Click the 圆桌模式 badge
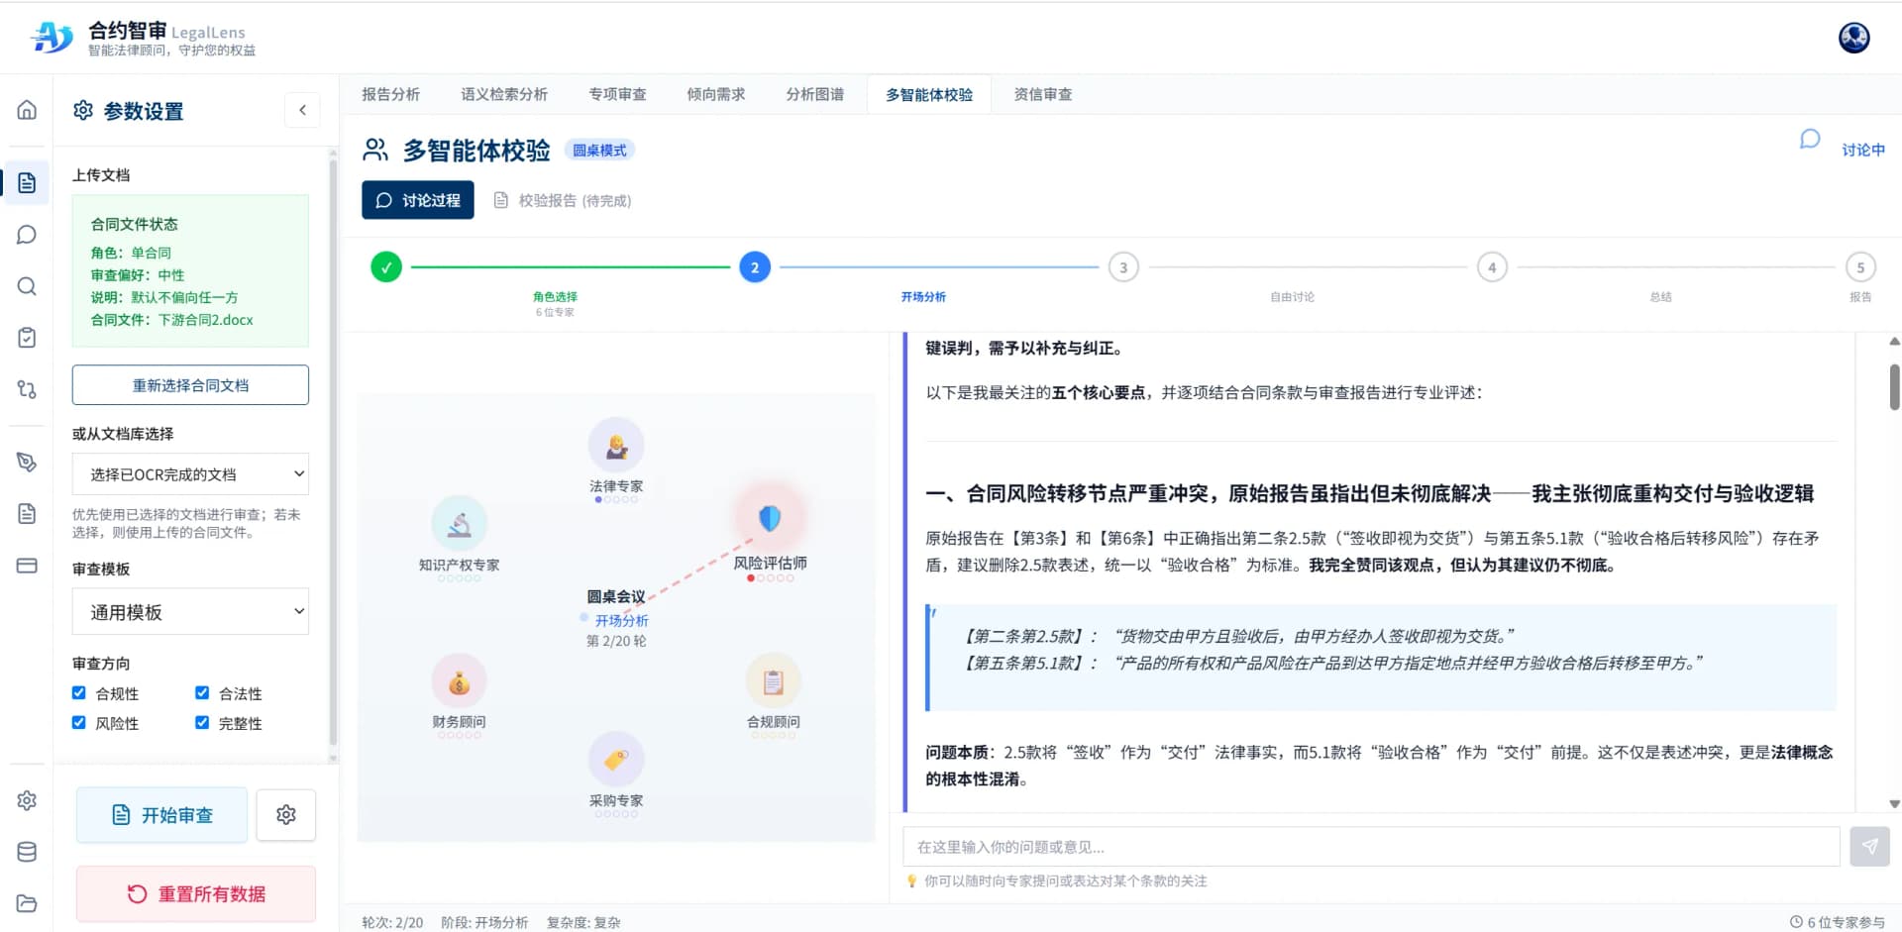The height and width of the screenshot is (932, 1902). tap(600, 151)
